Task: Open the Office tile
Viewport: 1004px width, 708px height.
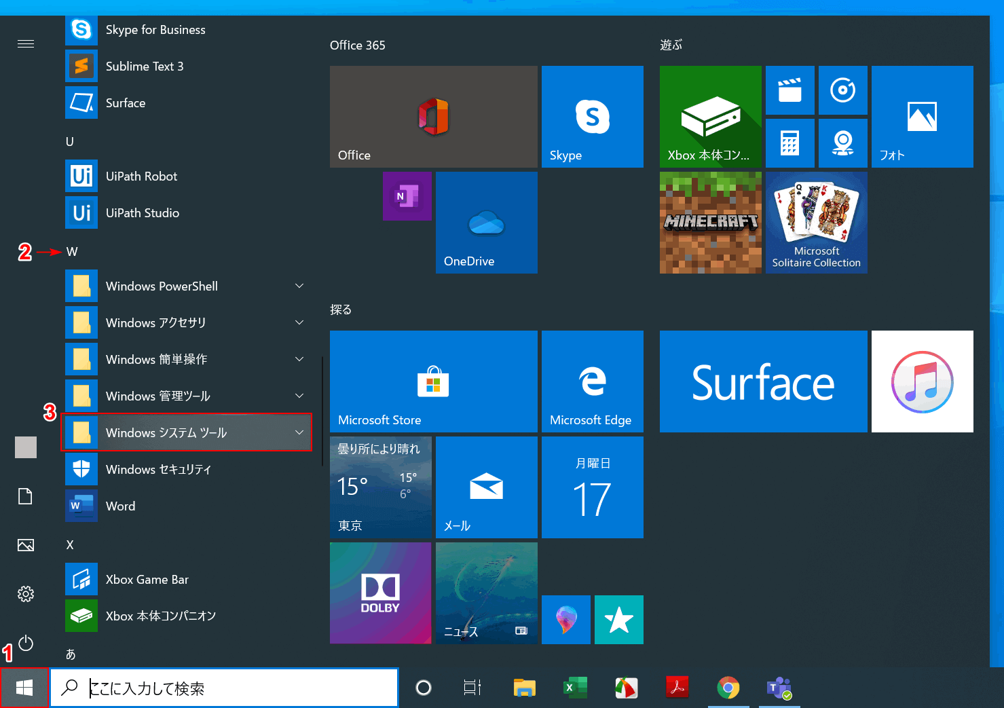Action: coord(433,117)
